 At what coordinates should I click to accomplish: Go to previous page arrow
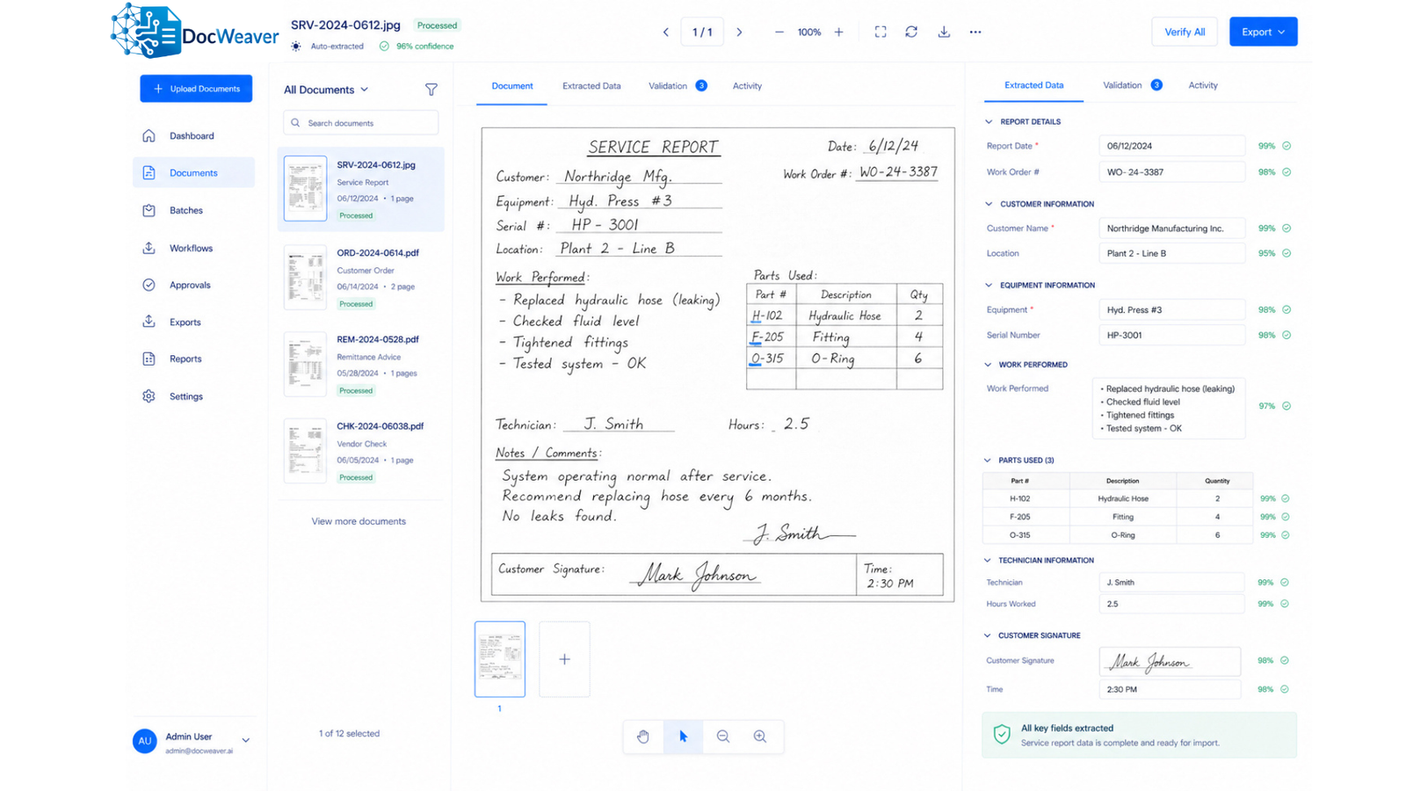click(x=665, y=33)
